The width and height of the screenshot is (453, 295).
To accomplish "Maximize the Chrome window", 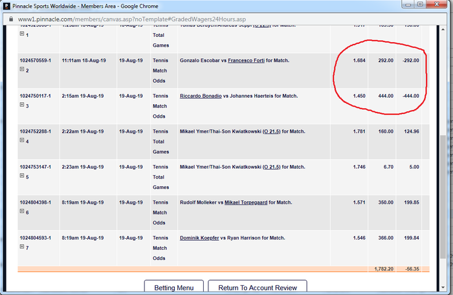I will tap(420, 5).
